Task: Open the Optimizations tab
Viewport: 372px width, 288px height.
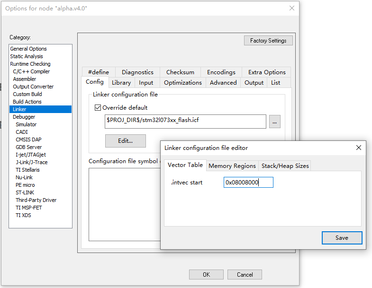Action: coord(183,83)
